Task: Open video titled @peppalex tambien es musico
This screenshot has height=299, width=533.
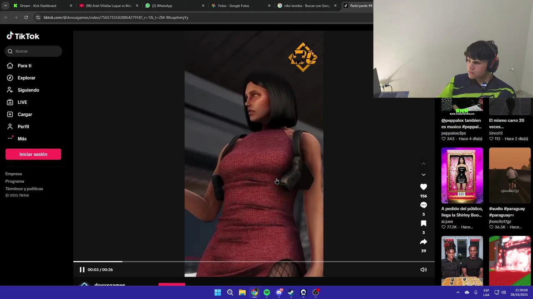Action: [461, 123]
